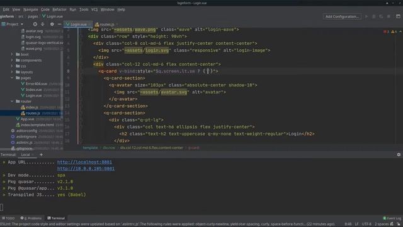Click the Add Configuration button
Image resolution: width=403 pixels, height=227 pixels.
point(342,16)
